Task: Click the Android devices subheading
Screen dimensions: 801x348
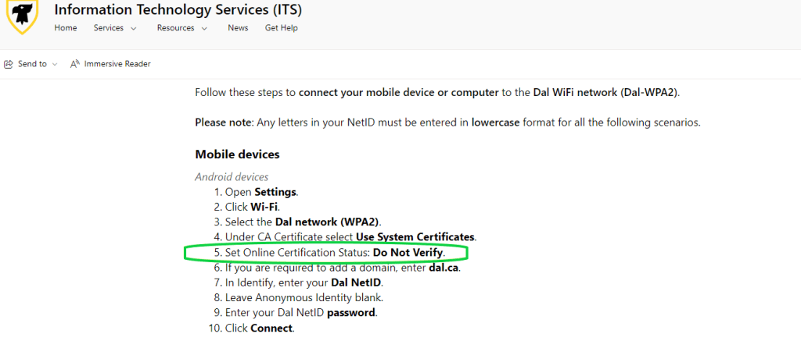Action: (232, 177)
